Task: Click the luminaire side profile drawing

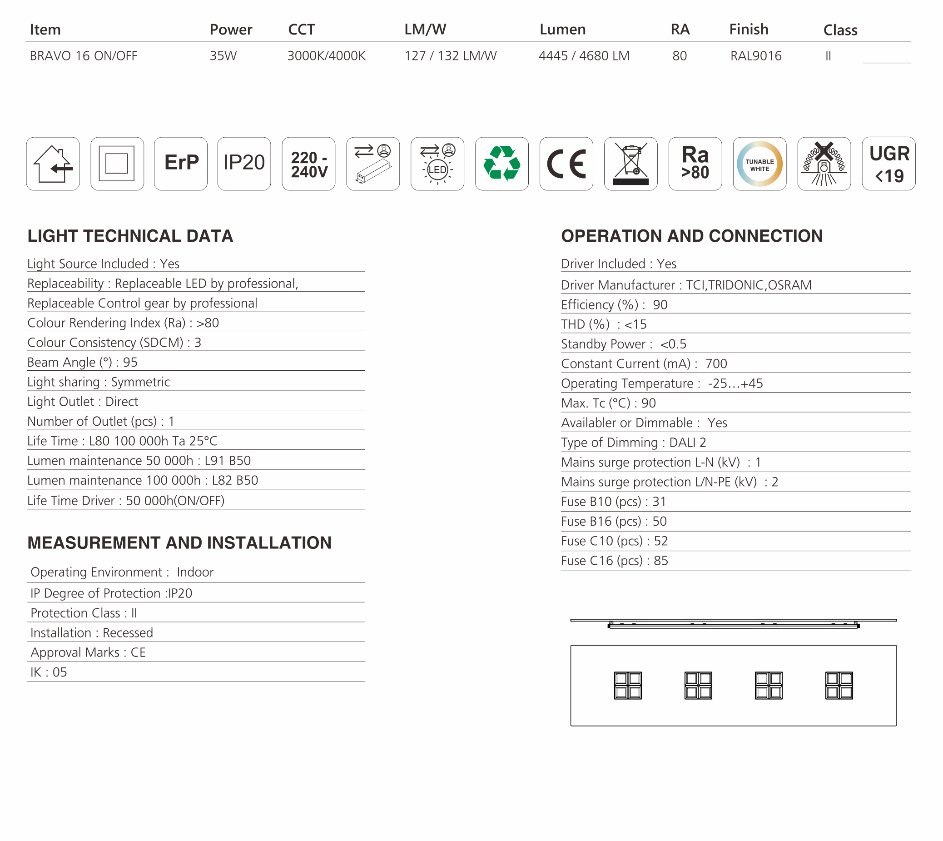Action: (x=733, y=624)
